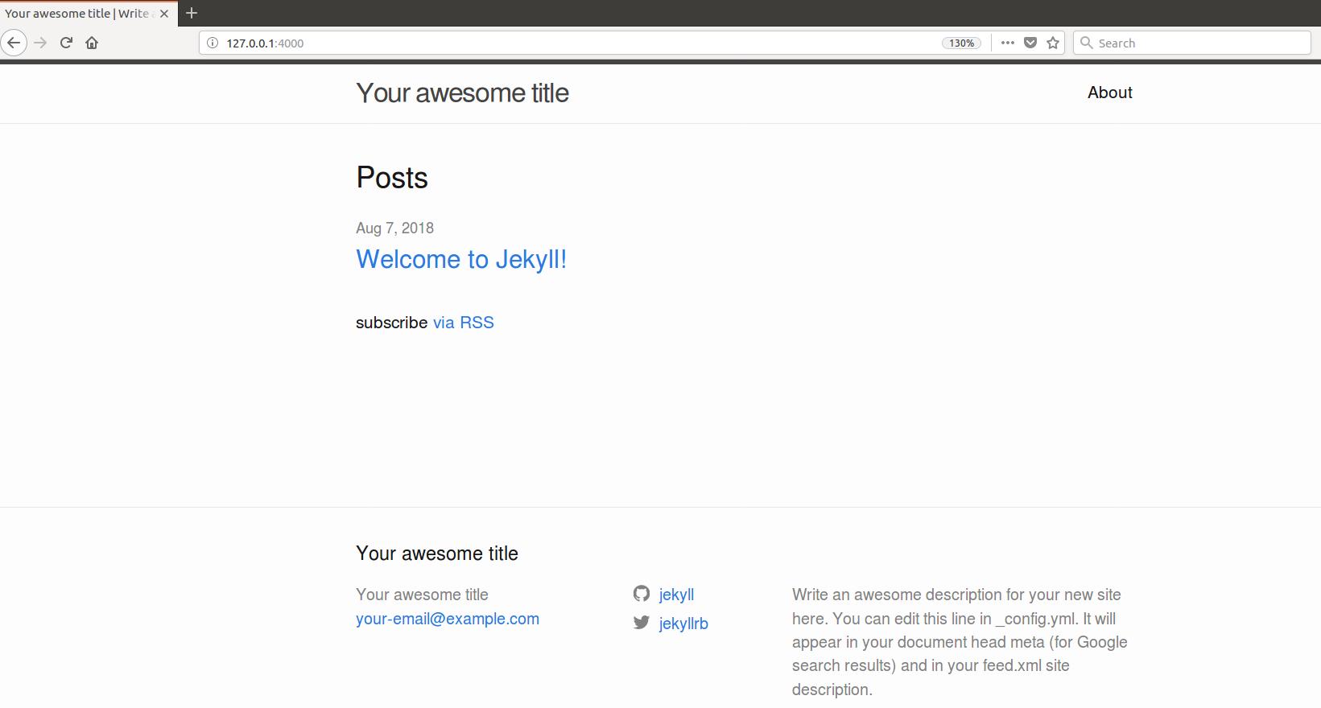1321x708 pixels.
Task: Bookmark this page with the star icon
Action: pos(1053,43)
